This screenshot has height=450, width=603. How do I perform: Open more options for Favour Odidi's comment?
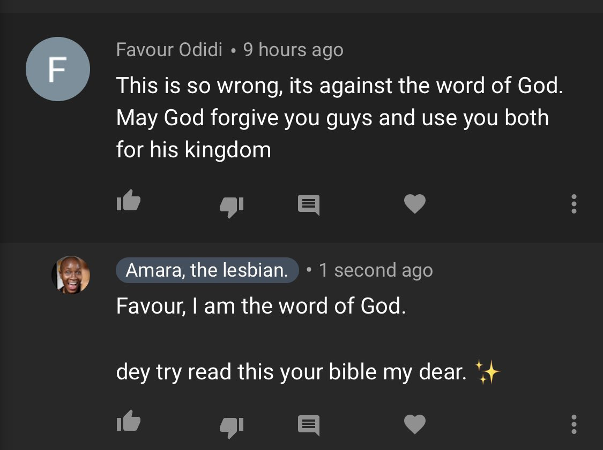[574, 204]
